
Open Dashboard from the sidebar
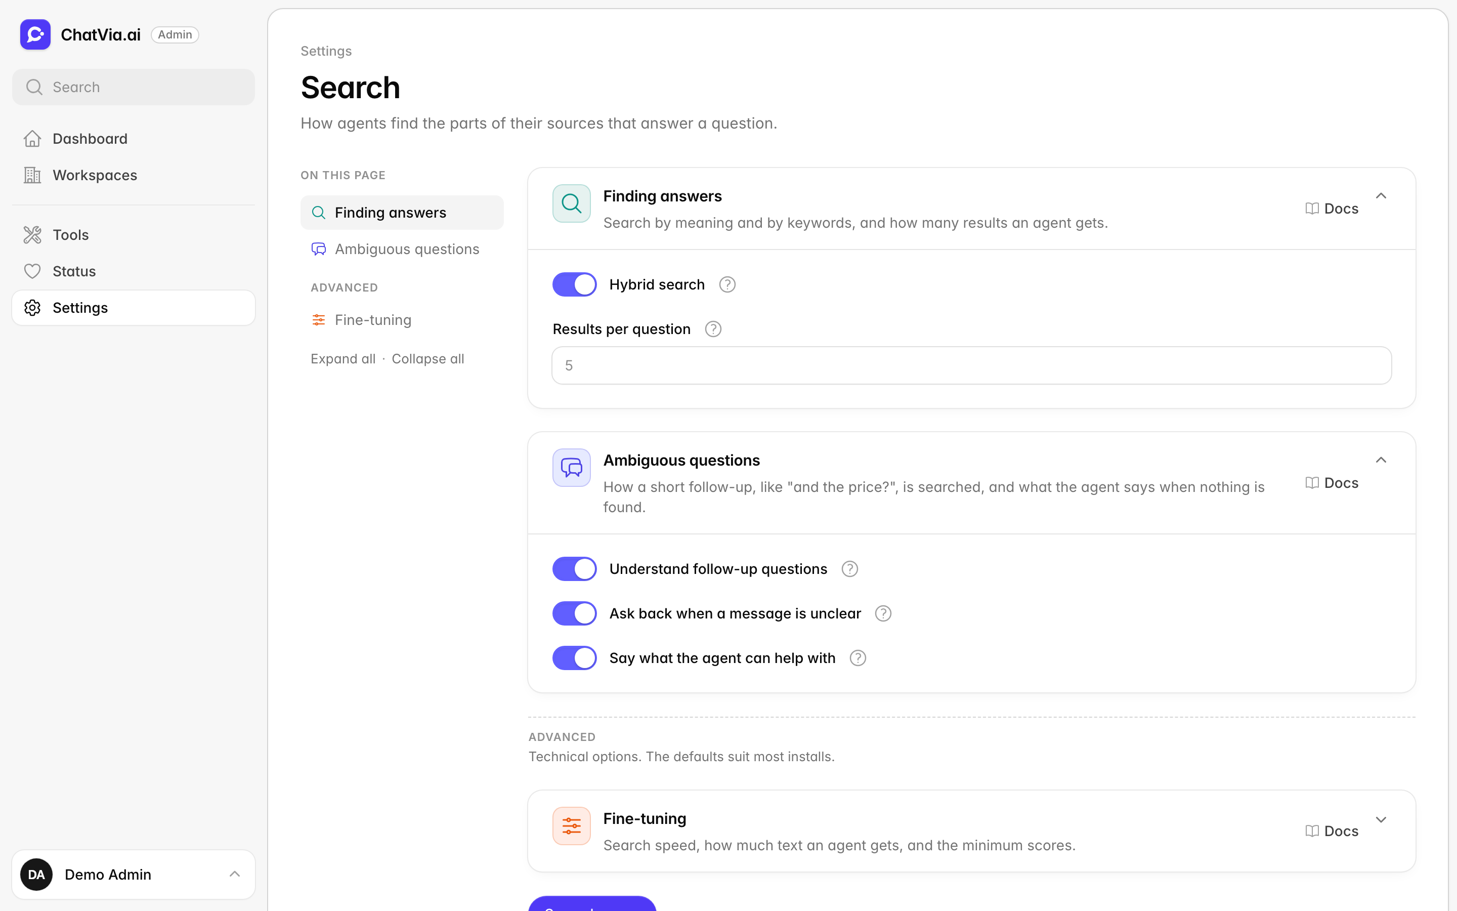134,139
